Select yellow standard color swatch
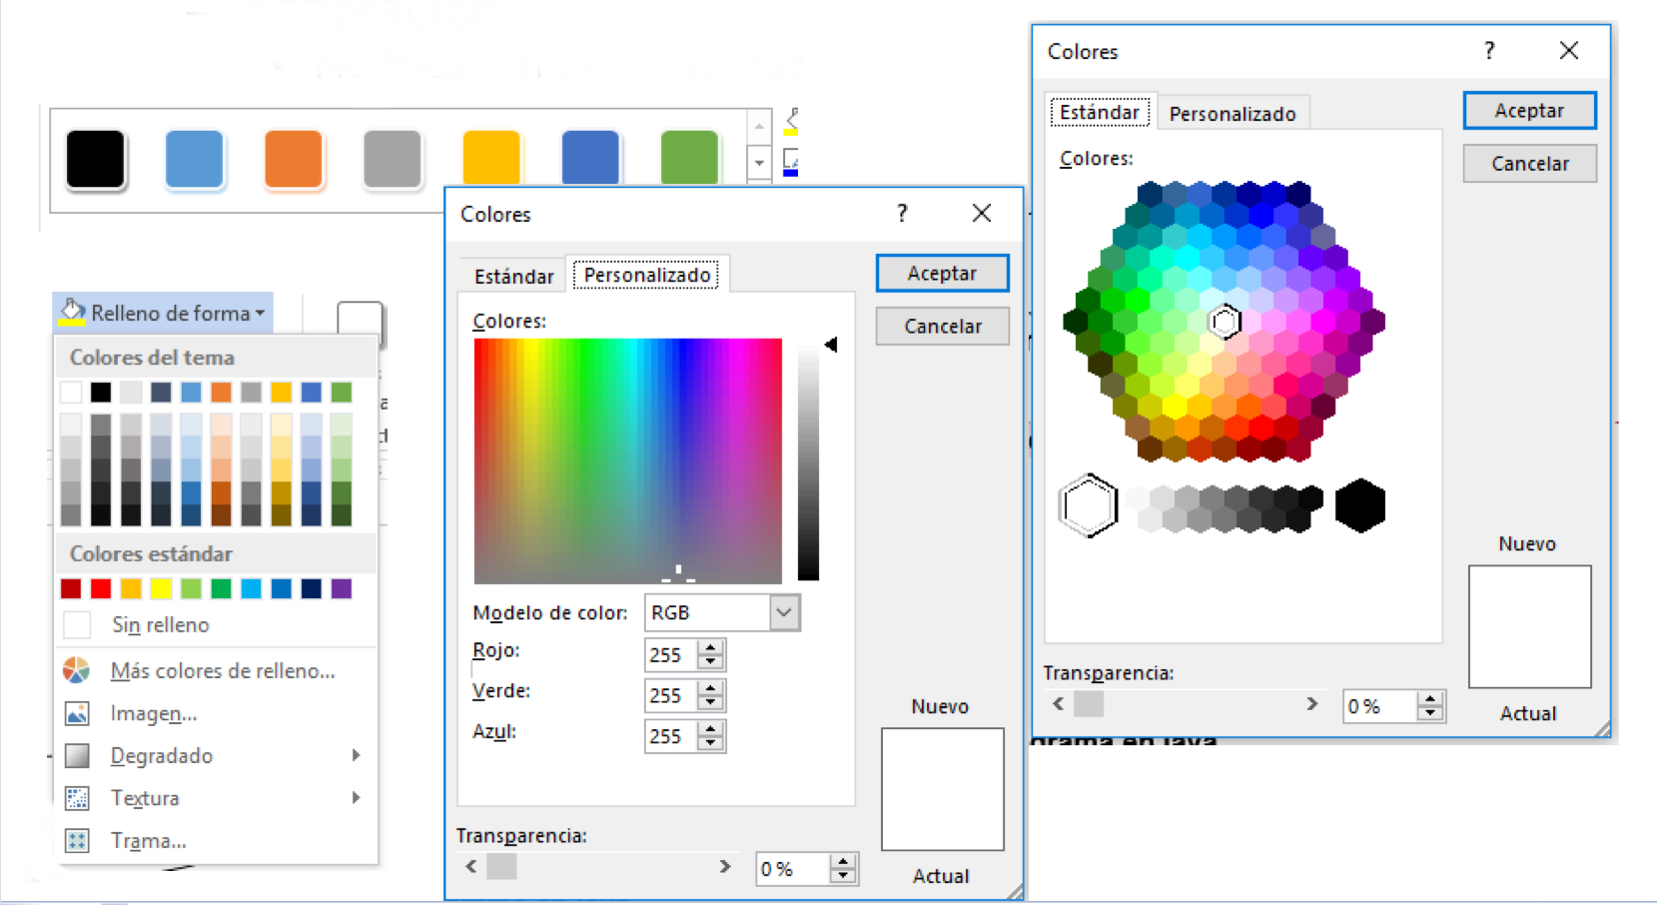 click(x=161, y=588)
